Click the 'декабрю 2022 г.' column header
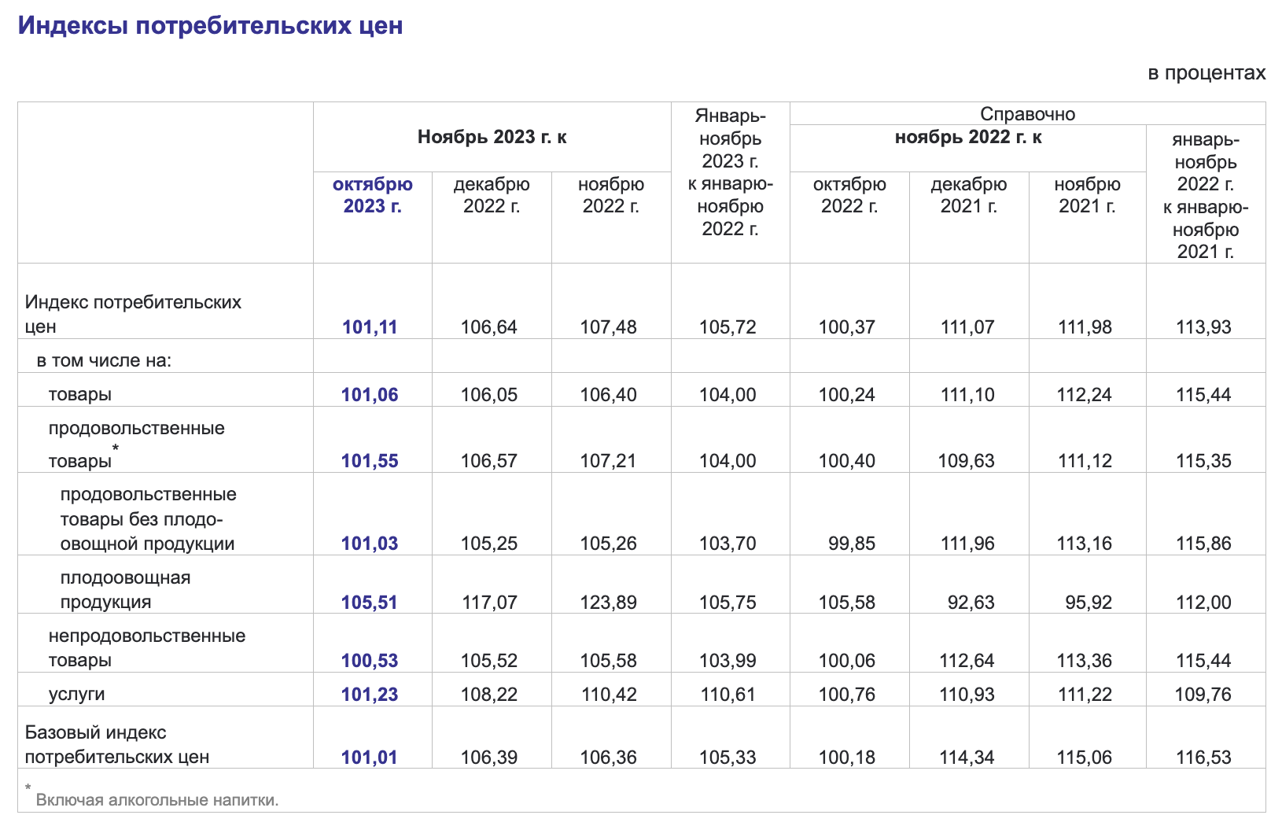This screenshot has height=826, width=1282. tap(492, 195)
